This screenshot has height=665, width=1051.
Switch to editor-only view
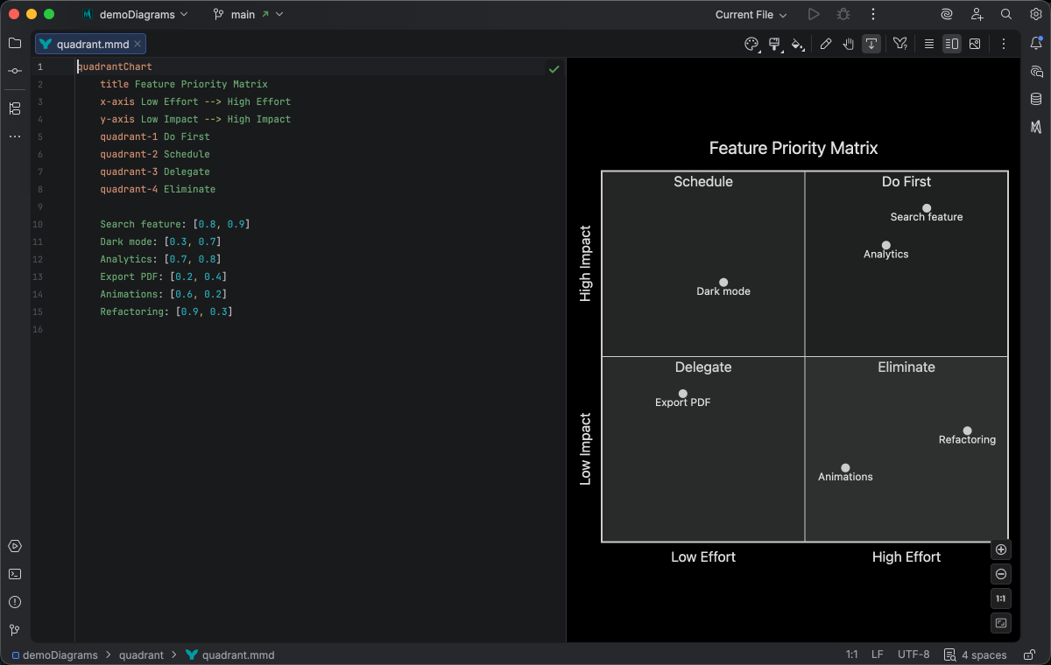pos(929,44)
